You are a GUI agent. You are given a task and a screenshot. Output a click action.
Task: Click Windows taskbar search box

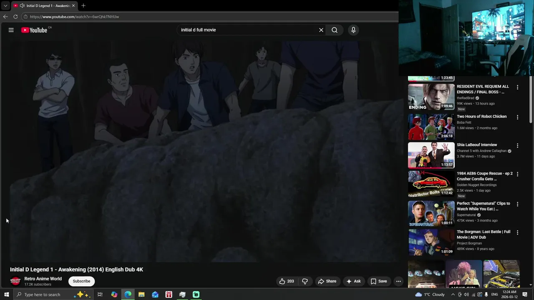click(53, 295)
